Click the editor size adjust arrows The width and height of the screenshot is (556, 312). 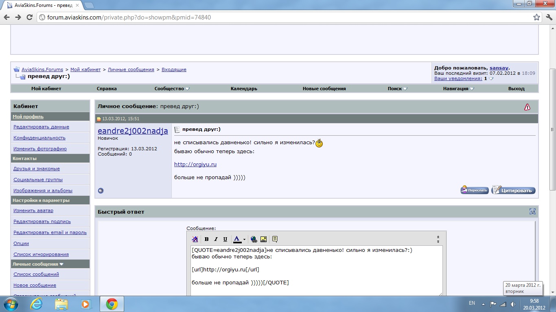click(x=438, y=239)
